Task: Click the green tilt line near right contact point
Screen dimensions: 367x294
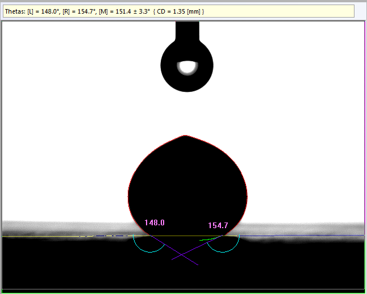Action: point(210,239)
